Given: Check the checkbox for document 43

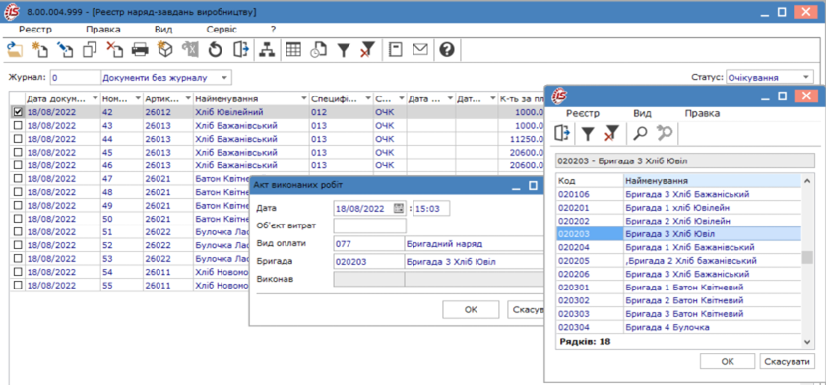Looking at the screenshot, I should [18, 125].
